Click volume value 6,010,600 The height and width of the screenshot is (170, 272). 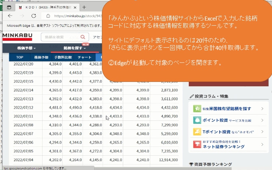pyautogui.click(x=169, y=142)
